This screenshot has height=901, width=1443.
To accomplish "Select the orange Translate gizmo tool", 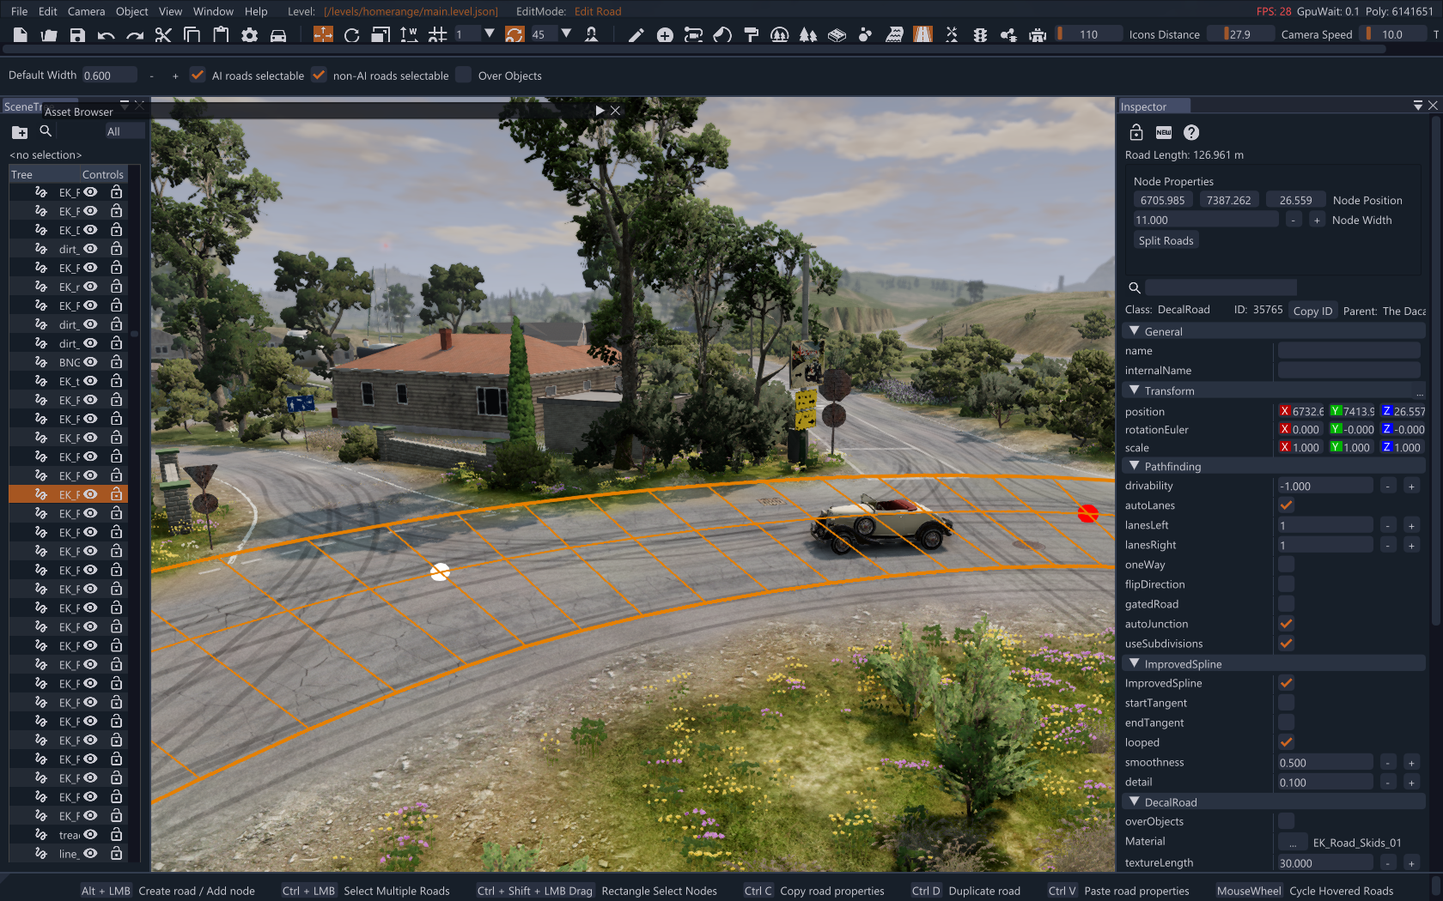I will (x=323, y=34).
